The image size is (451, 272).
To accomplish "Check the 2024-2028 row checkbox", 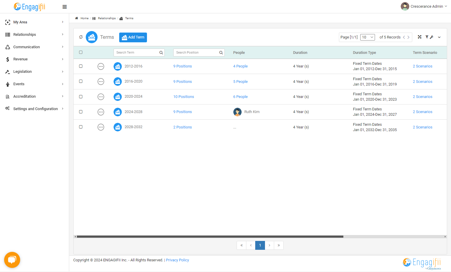I will (x=81, y=112).
